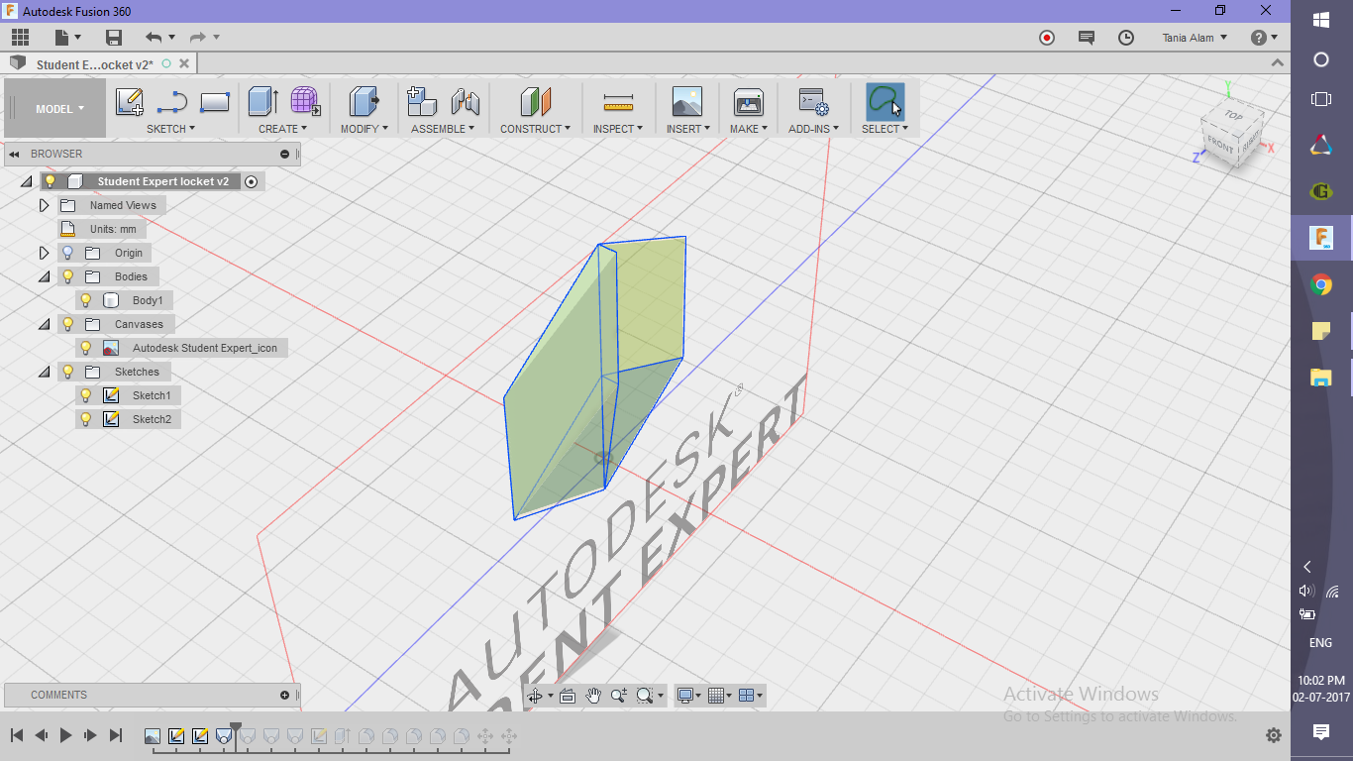This screenshot has width=1353, height=761.
Task: Click the TOP face of ViewCube
Action: point(1232,116)
